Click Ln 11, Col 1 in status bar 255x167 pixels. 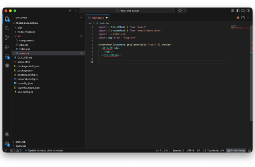(x=163, y=150)
